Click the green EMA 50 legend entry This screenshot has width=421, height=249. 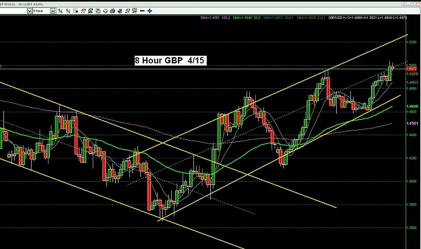click(247, 17)
